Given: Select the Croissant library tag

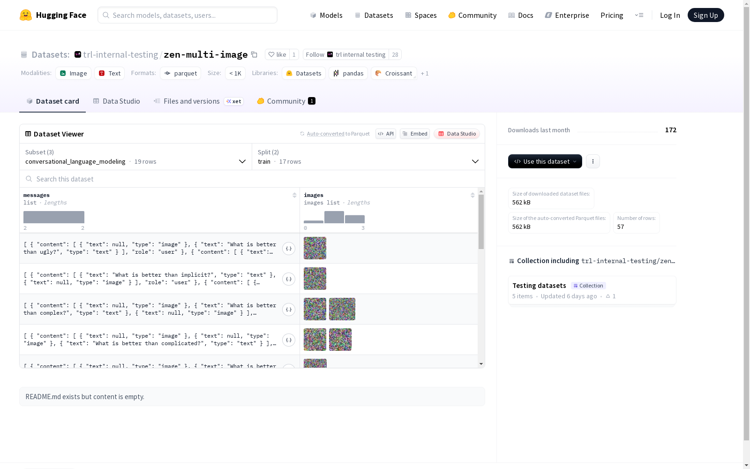Looking at the screenshot, I should click(394, 73).
